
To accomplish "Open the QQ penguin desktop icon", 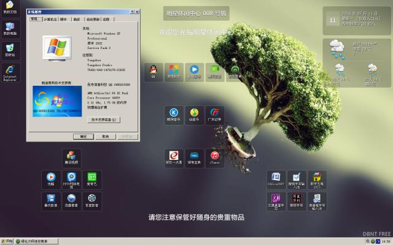I will 153,70.
